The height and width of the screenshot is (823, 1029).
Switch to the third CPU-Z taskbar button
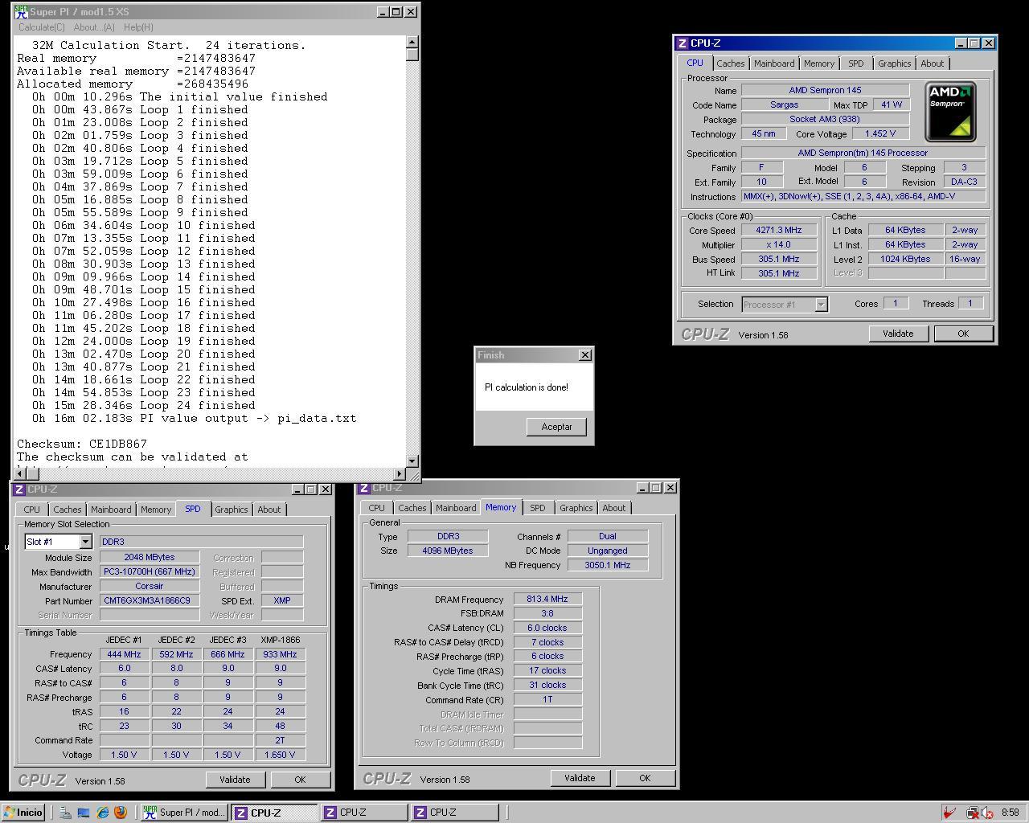coord(455,813)
